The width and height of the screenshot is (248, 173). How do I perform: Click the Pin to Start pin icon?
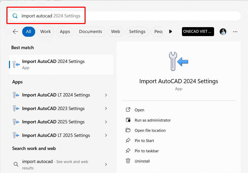click(128, 140)
